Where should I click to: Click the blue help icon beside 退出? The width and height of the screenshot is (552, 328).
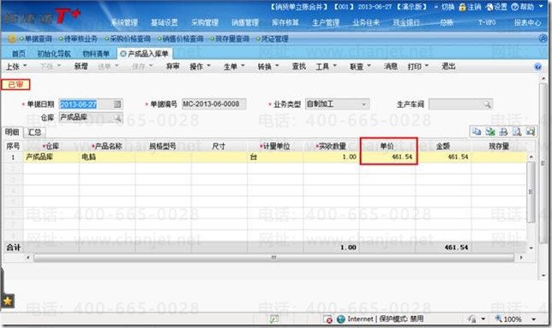pos(537,67)
